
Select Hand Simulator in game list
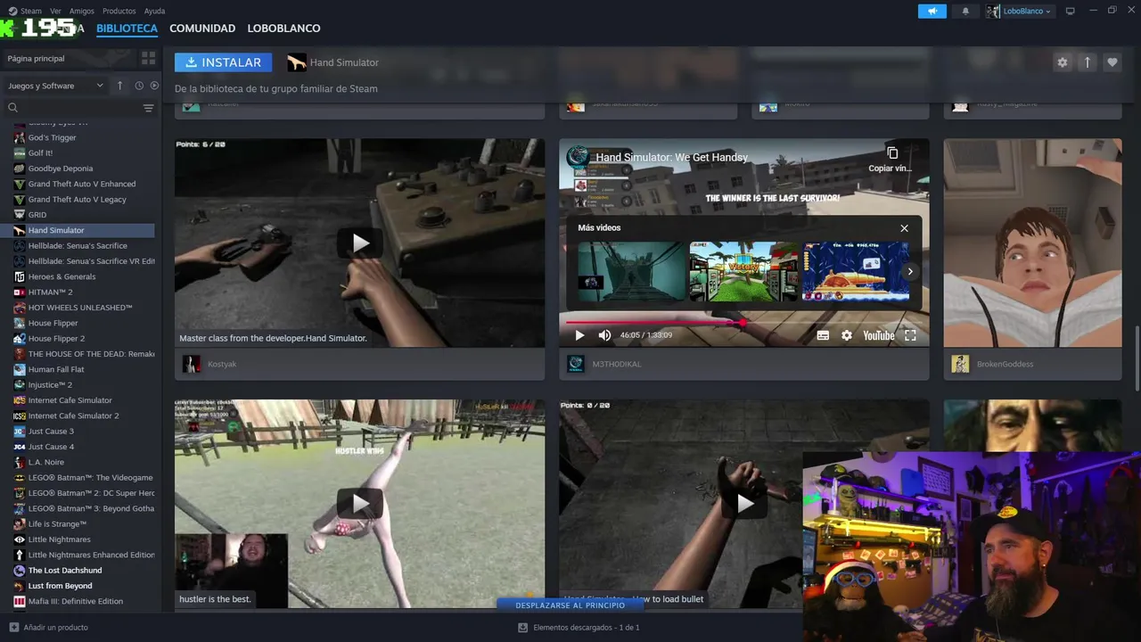pos(84,230)
